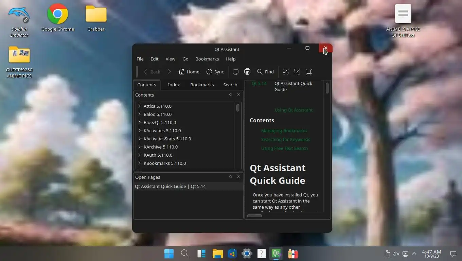Screen dimensions: 462x261
Task: Switch to the Search tab
Action: [x=230, y=85]
